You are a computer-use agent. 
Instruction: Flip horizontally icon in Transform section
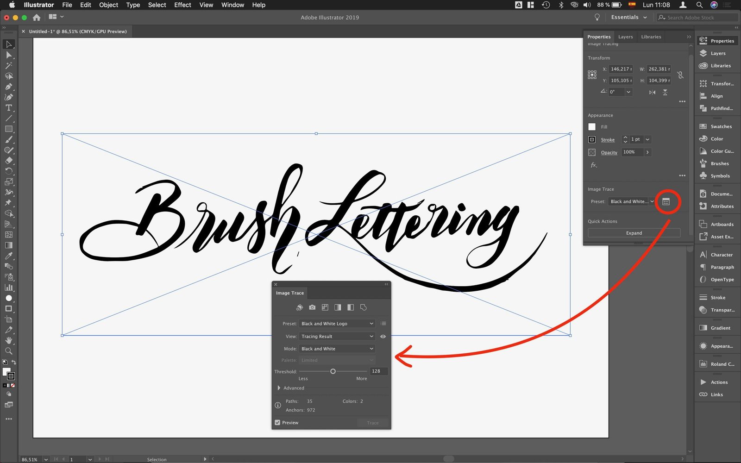[652, 93]
